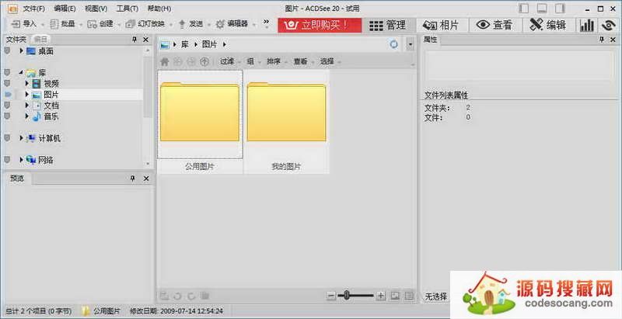Click the home icon in navigation toolbar

click(x=164, y=61)
